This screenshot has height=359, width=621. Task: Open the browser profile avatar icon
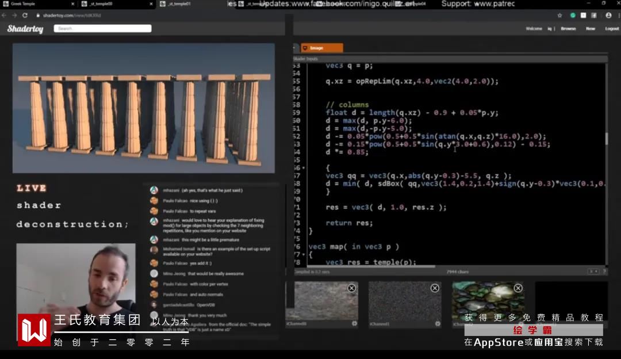click(x=609, y=16)
